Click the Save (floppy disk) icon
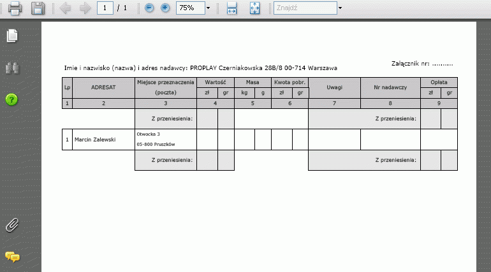 [x=38, y=8]
